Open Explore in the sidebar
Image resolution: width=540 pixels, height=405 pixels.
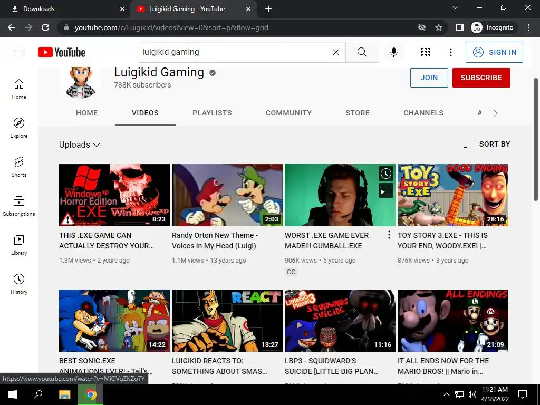pyautogui.click(x=19, y=128)
